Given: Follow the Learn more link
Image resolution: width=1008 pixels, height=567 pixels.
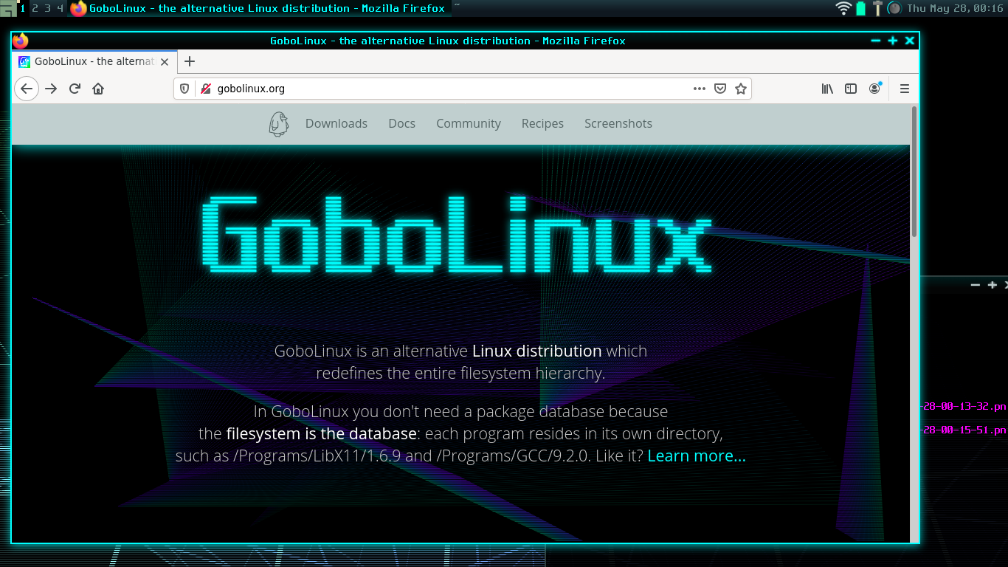Looking at the screenshot, I should click(696, 456).
